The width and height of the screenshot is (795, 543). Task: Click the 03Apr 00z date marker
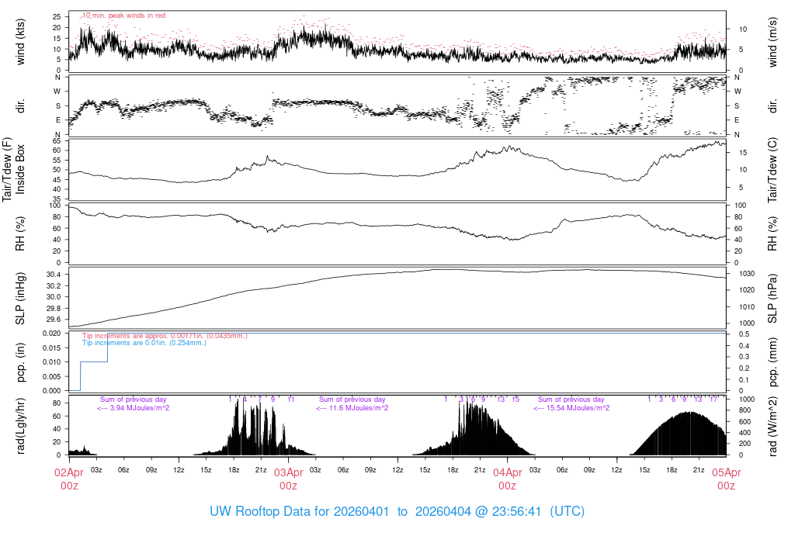(x=288, y=478)
